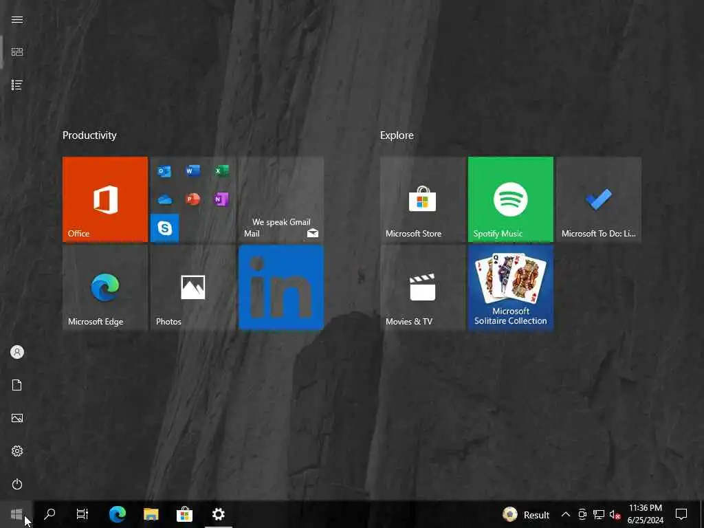Launch Microsoft Edge tile

[x=105, y=287]
